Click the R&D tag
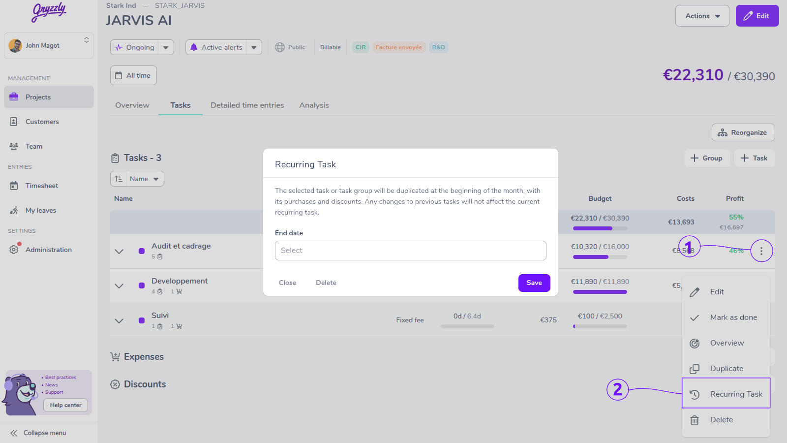The height and width of the screenshot is (443, 787). pyautogui.click(x=438, y=47)
